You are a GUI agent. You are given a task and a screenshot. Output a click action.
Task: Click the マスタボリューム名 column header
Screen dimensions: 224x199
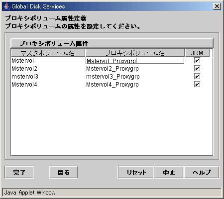48,53
